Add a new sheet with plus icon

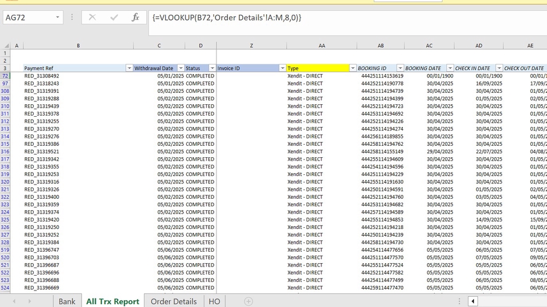pyautogui.click(x=248, y=301)
